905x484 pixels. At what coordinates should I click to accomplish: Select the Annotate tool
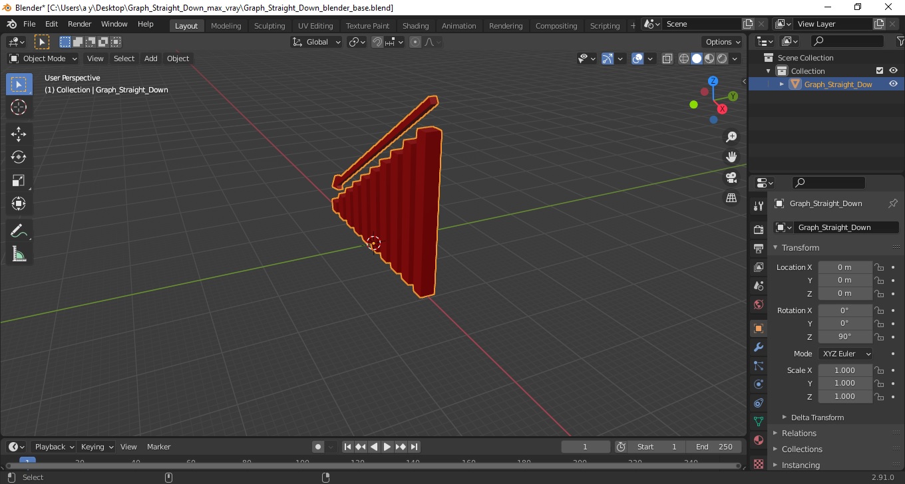[x=19, y=231]
